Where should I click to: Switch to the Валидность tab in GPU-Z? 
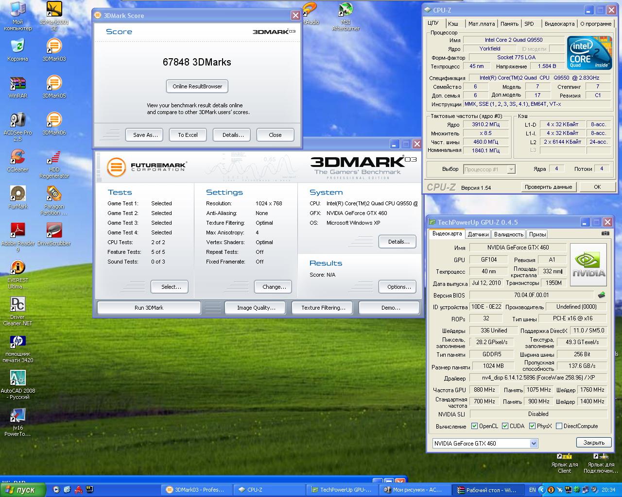pos(508,234)
